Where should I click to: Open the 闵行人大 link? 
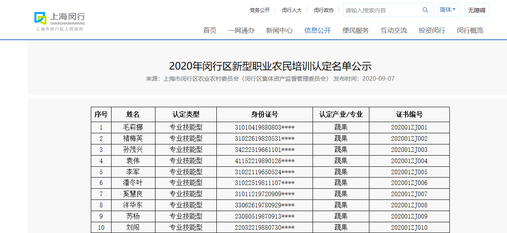point(291,10)
